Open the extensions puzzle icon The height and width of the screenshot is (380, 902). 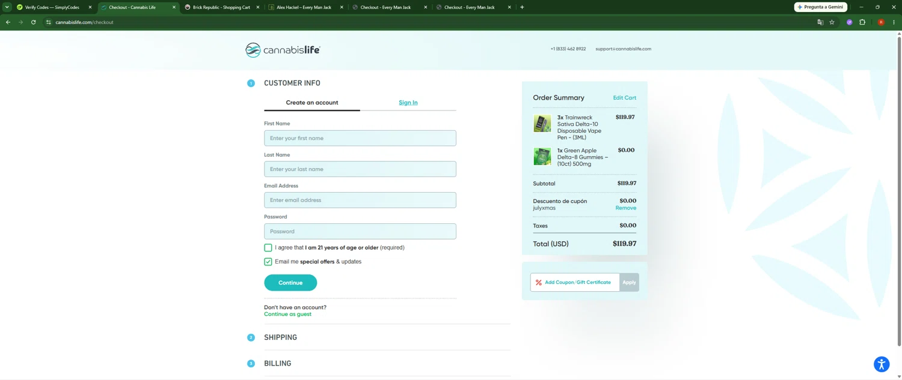pos(862,22)
